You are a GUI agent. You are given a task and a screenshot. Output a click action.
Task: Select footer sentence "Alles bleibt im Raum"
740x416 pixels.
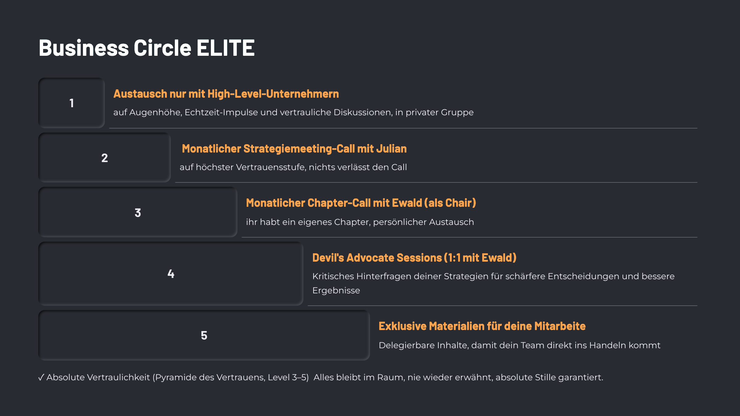point(458,377)
